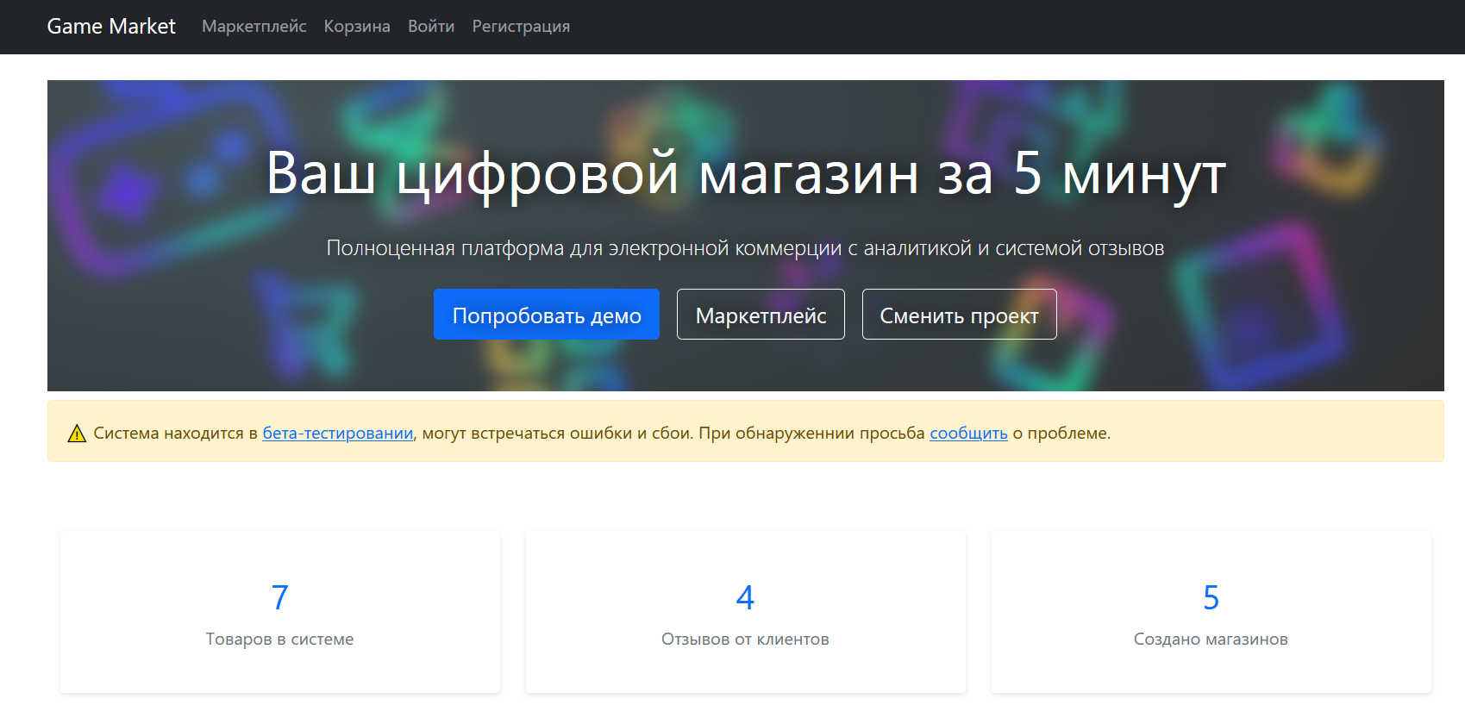
Task: Click the number 7 products stat
Action: 279,597
